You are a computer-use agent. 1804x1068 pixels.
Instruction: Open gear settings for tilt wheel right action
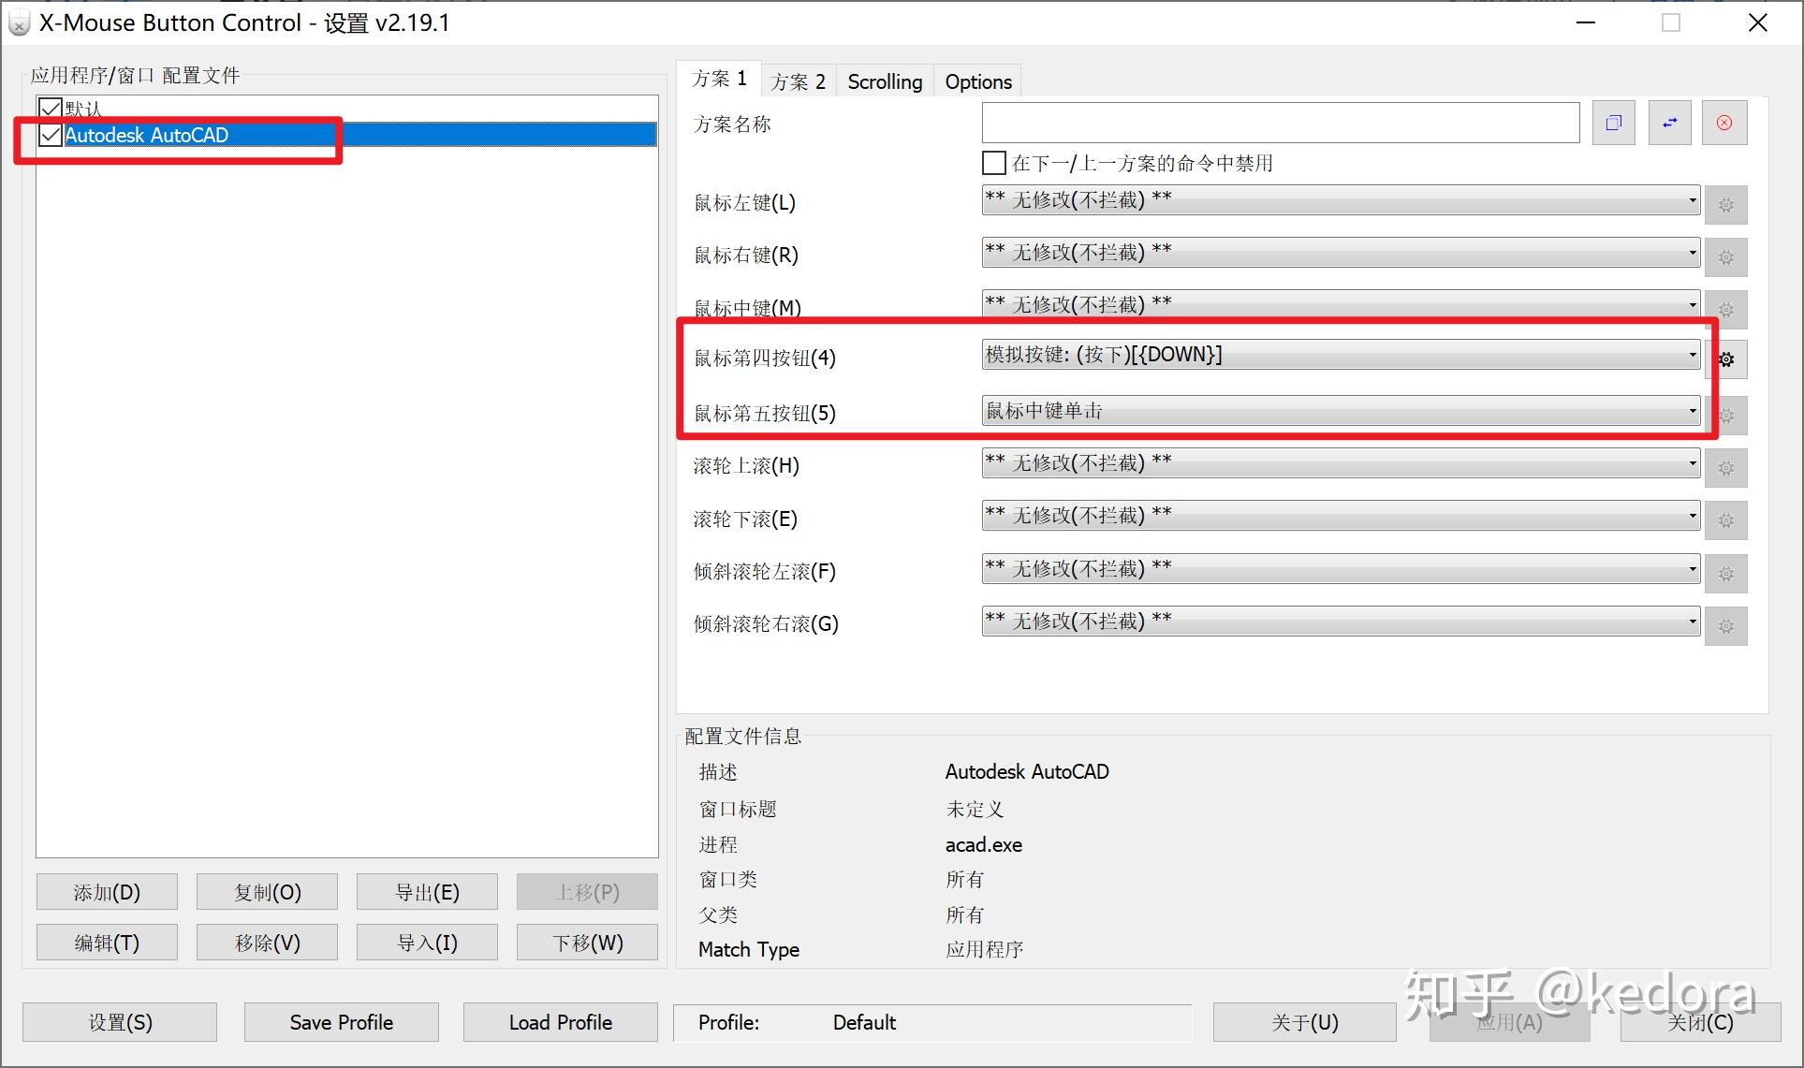(x=1725, y=625)
